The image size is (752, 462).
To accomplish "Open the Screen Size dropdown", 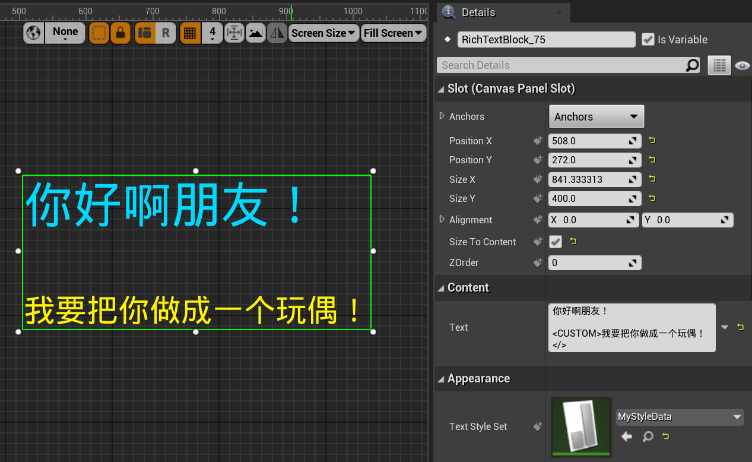I will pos(324,33).
